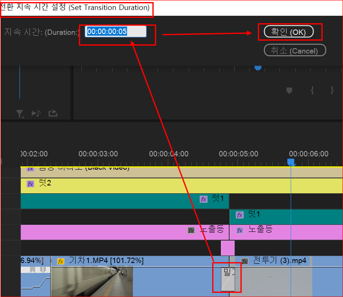Click the timeline ruler at 00:00:04:00
Viewport: 343px width, 297px height.
pos(169,154)
